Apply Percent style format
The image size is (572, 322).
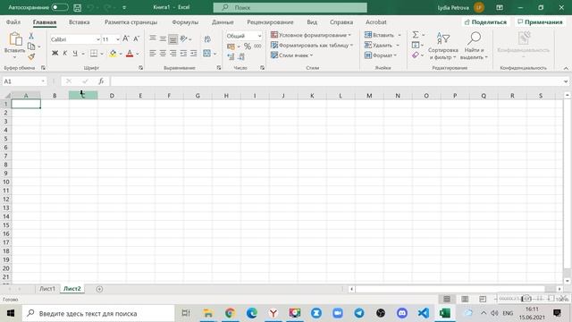point(248,46)
